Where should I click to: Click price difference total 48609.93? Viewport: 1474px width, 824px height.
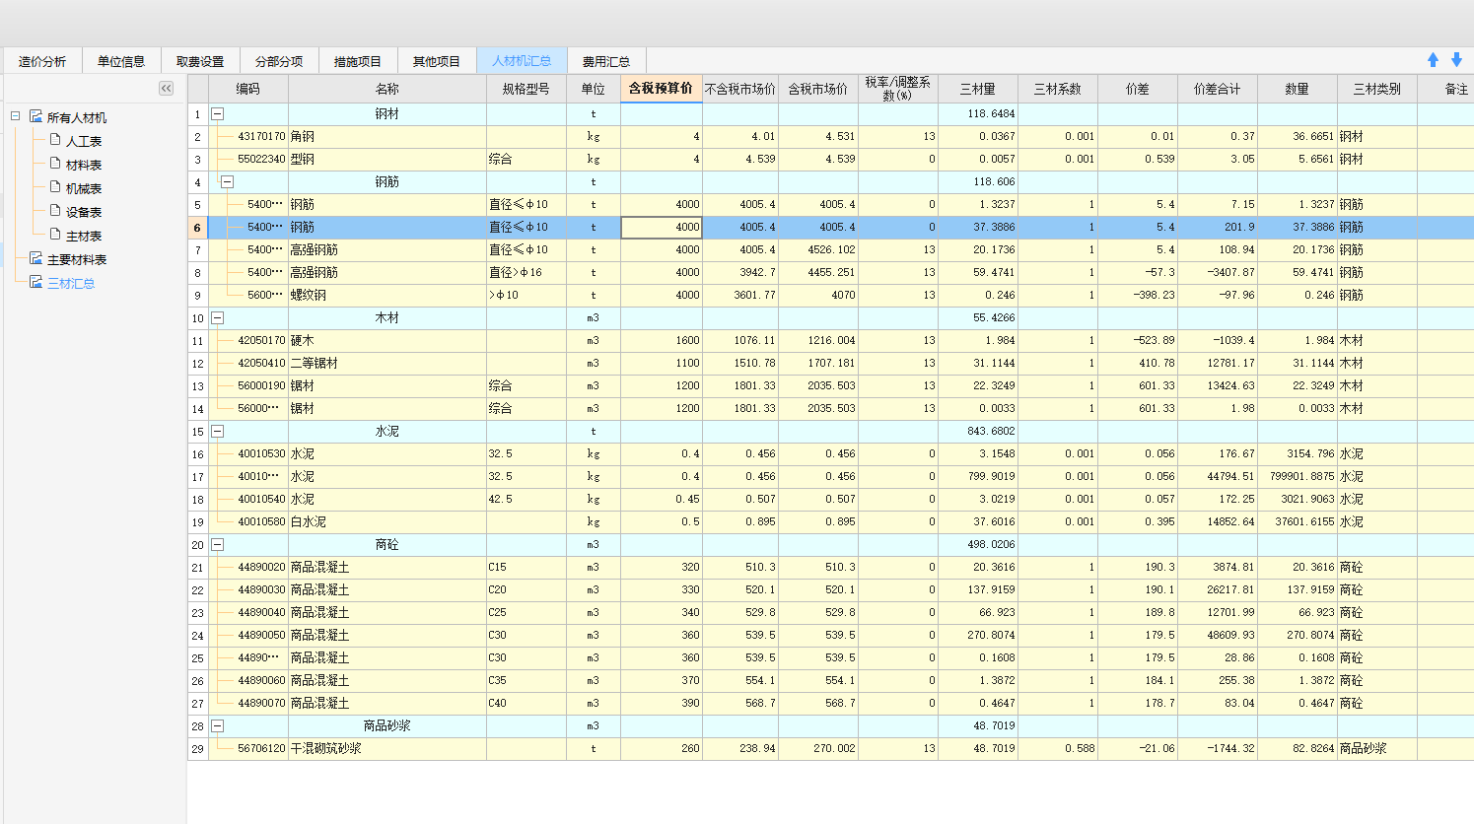coord(1218,636)
